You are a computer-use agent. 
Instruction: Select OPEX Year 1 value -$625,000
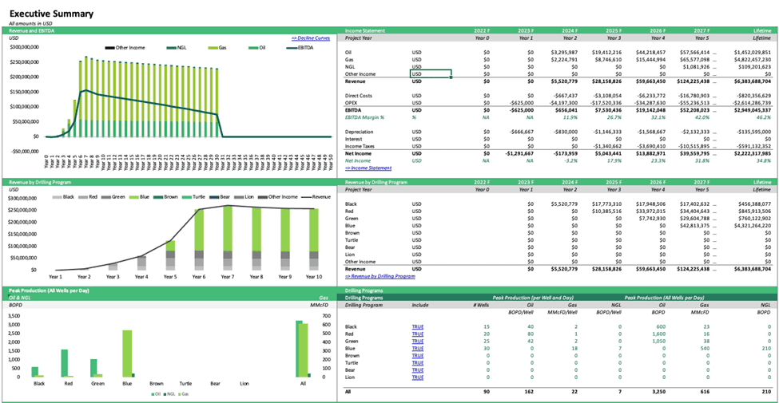tap(522, 103)
